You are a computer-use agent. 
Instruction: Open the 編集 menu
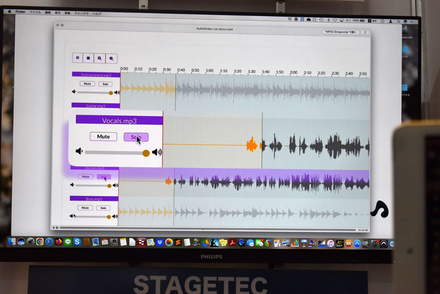click(48, 12)
